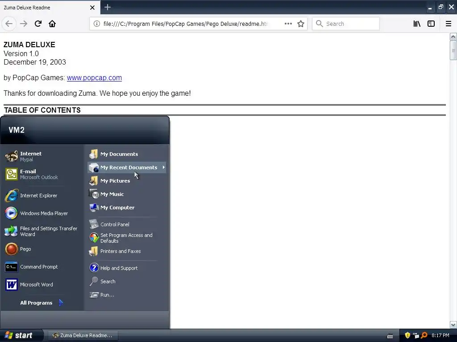Viewport: 457px width, 342px height.
Task: Click the ZUMA DELUXE title text
Action: (x=29, y=45)
